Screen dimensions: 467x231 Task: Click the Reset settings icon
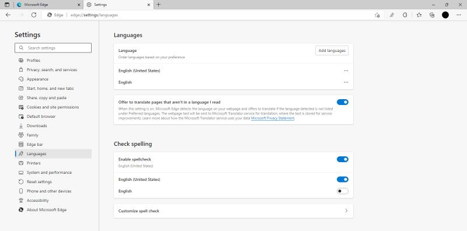(21, 182)
